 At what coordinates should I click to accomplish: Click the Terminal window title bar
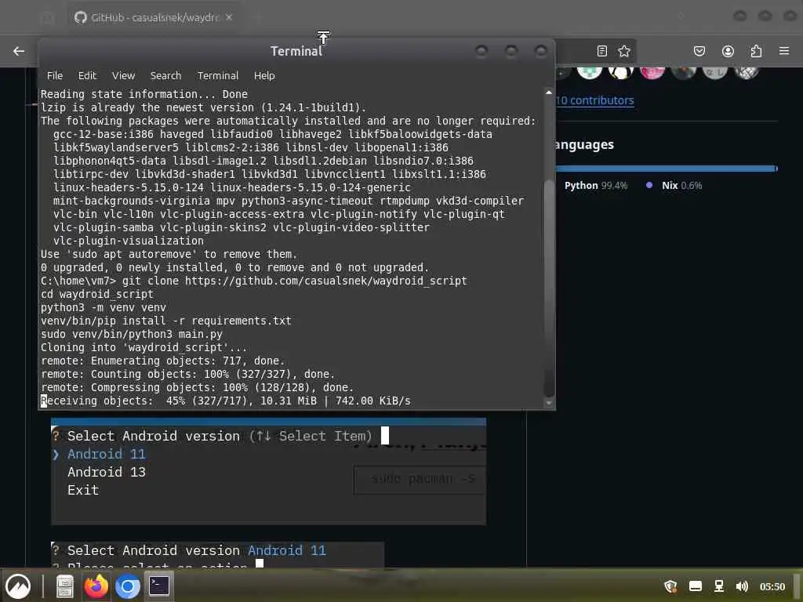[x=296, y=51]
